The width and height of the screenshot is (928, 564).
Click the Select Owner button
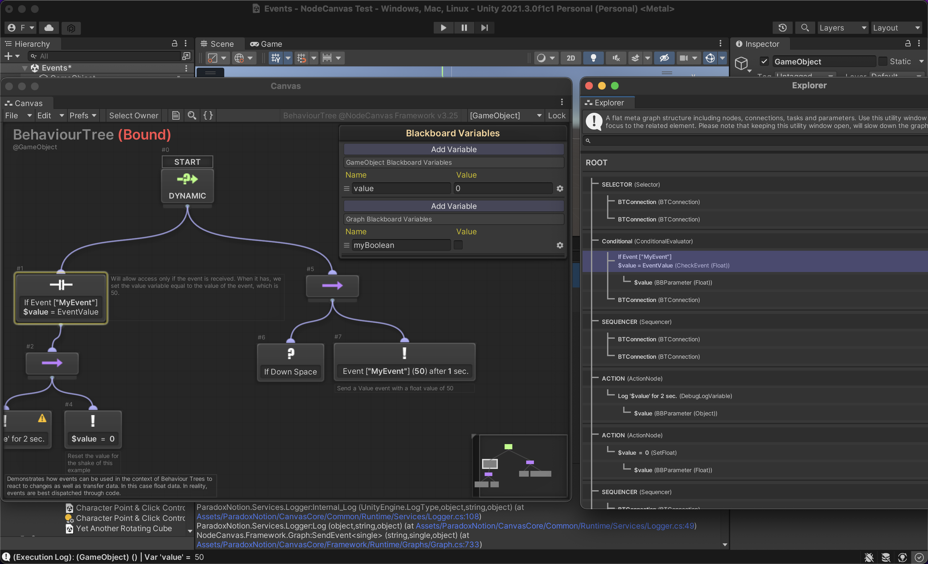(133, 115)
